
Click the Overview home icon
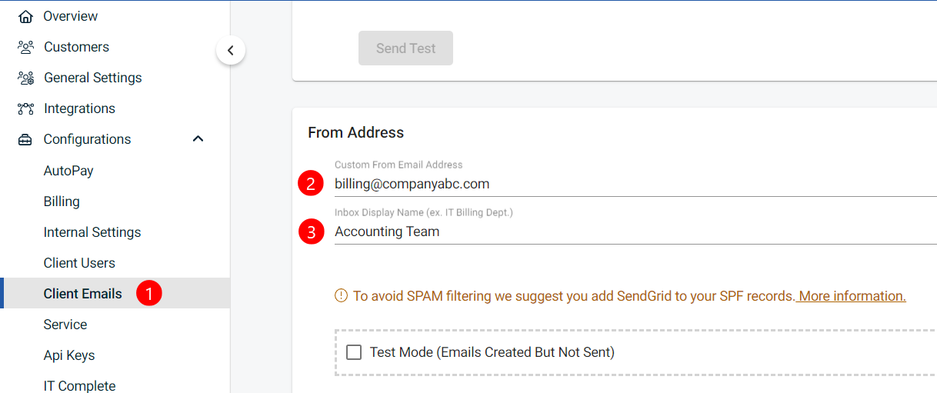click(x=25, y=16)
